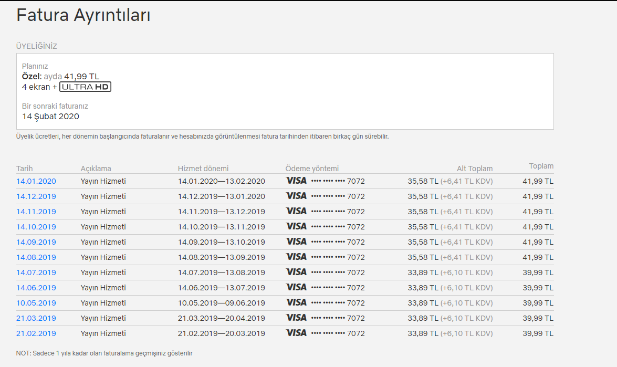Click Yayın Hizmeti in the 10.05.2019 row

[103, 303]
